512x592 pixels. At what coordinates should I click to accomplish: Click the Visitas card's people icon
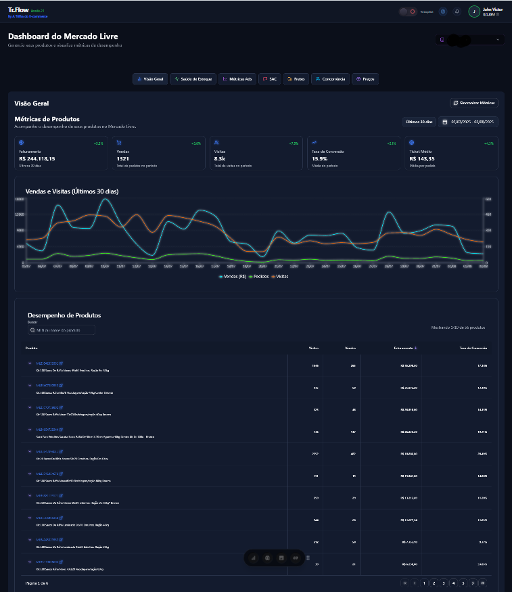tap(216, 142)
